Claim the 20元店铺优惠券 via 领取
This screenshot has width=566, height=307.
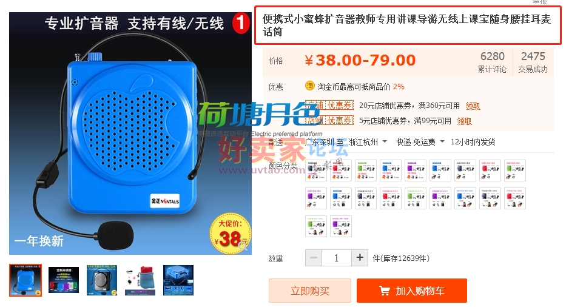(473, 106)
